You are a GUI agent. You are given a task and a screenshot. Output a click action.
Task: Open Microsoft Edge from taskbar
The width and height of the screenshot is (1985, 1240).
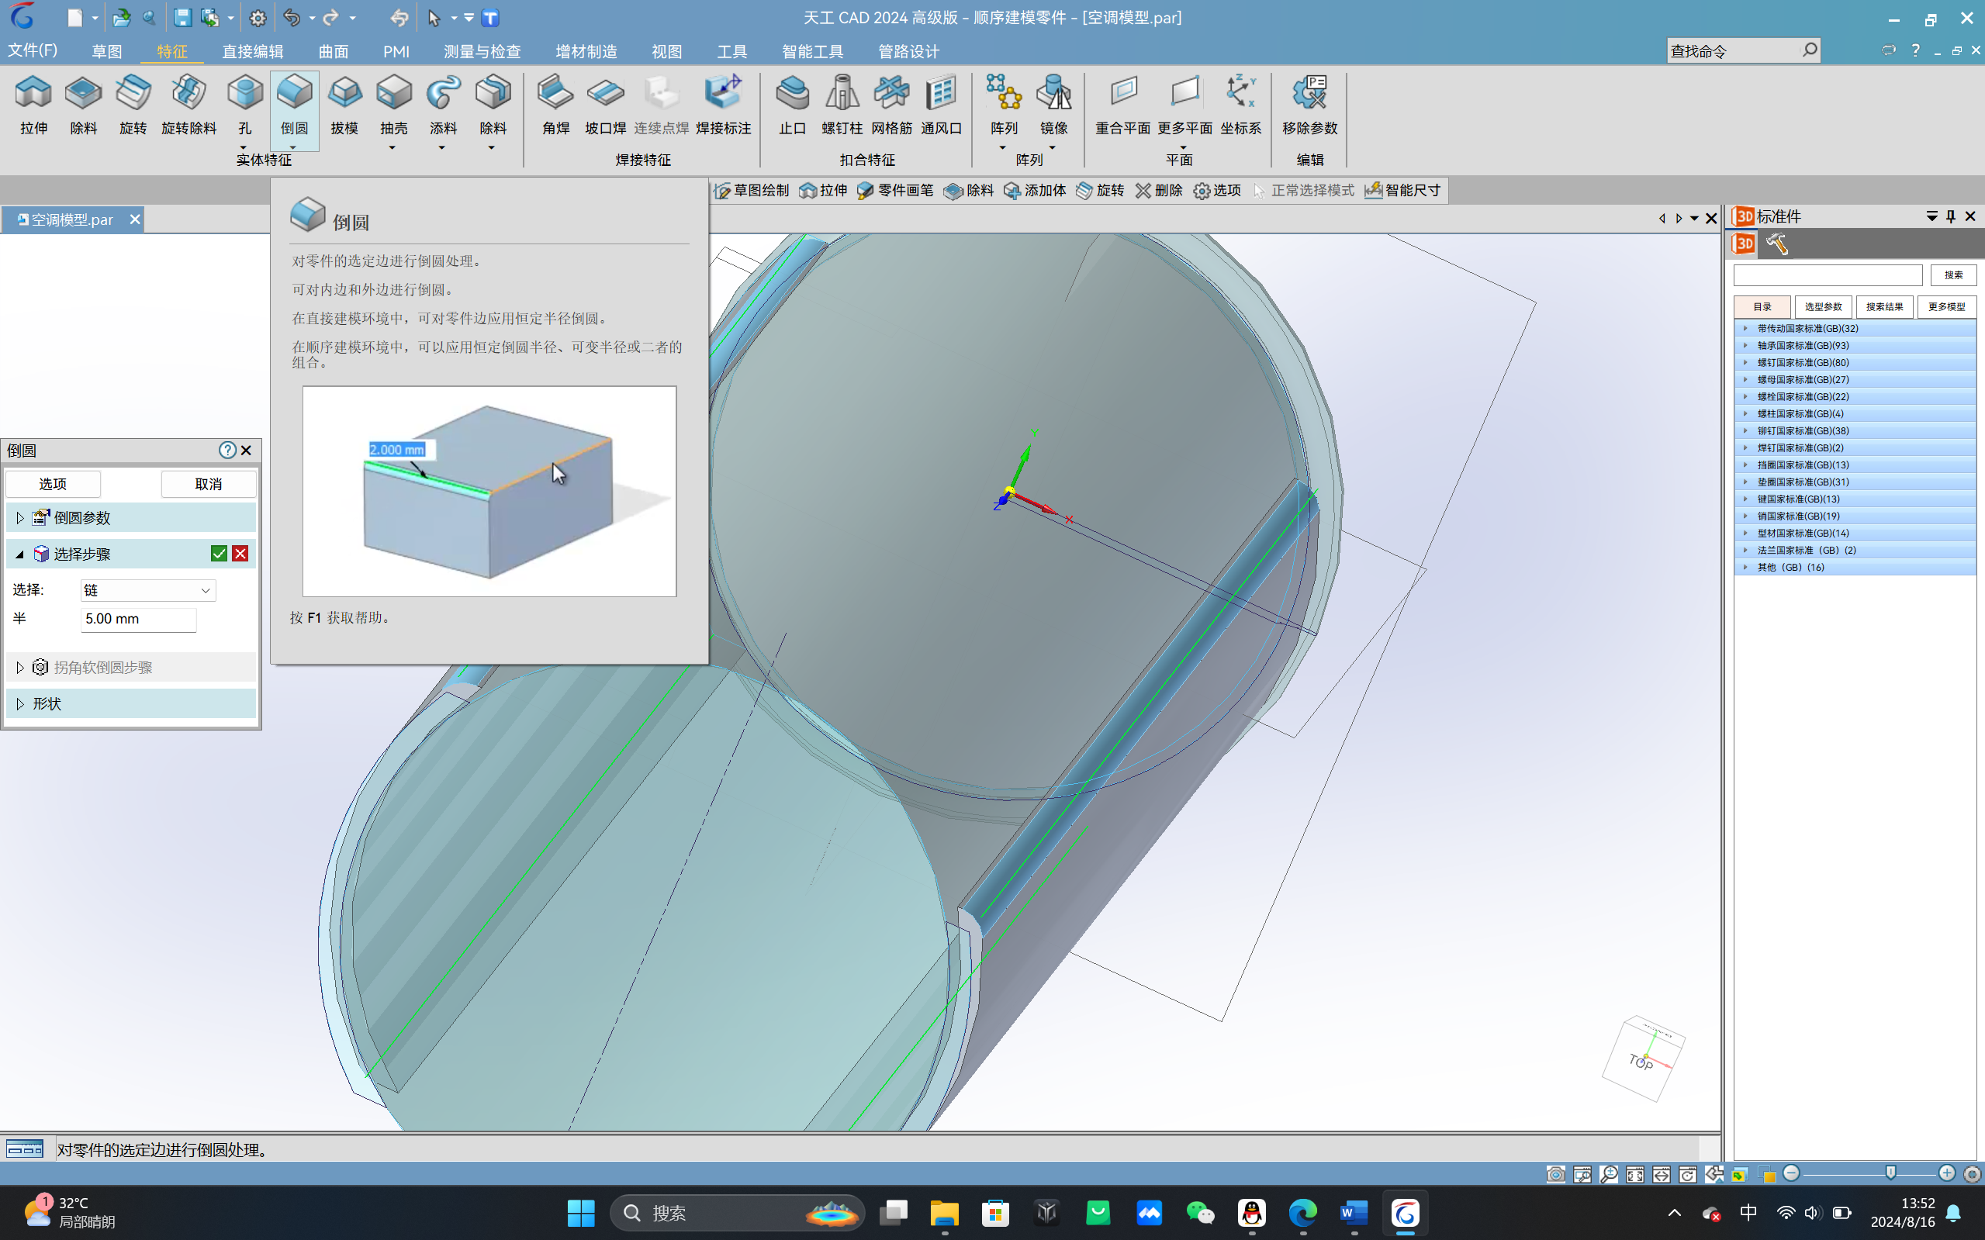coord(1302,1212)
